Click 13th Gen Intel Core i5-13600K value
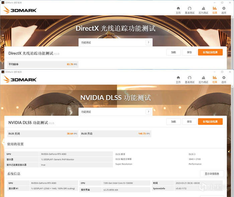 click(118, 183)
